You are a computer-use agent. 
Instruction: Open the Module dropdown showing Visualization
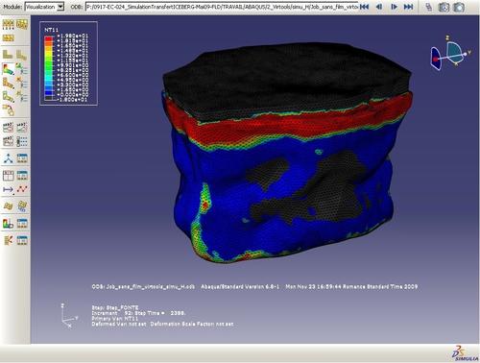(44, 7)
